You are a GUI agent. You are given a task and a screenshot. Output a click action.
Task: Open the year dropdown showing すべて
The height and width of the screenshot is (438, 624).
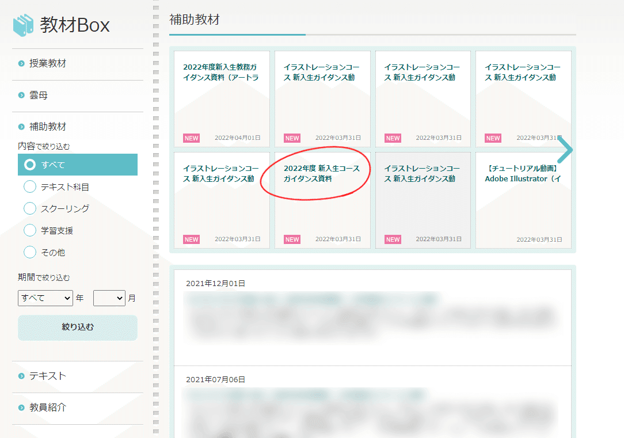45,298
